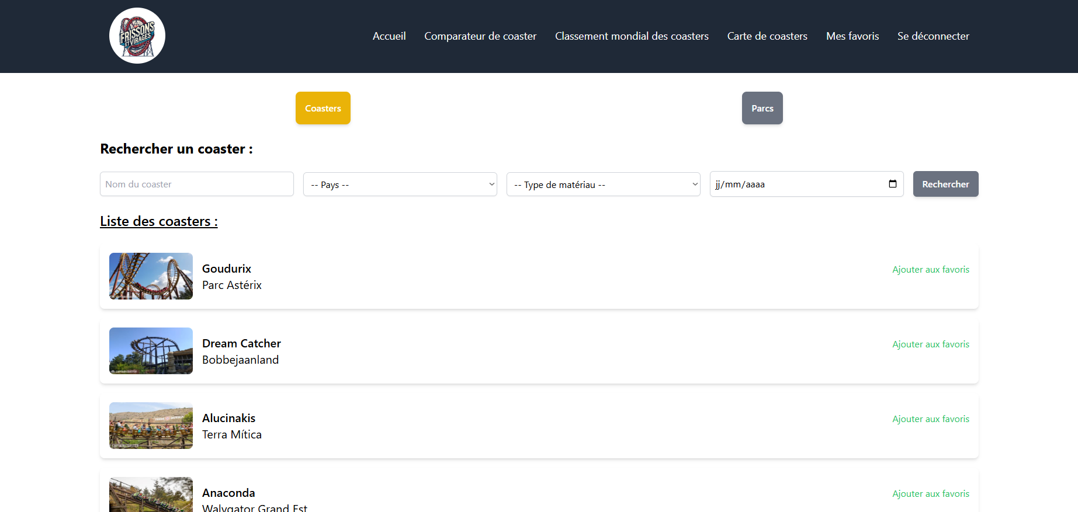Screen dimensions: 1078x512
Task: Open Classement mondial des coasters
Action: [x=632, y=36]
